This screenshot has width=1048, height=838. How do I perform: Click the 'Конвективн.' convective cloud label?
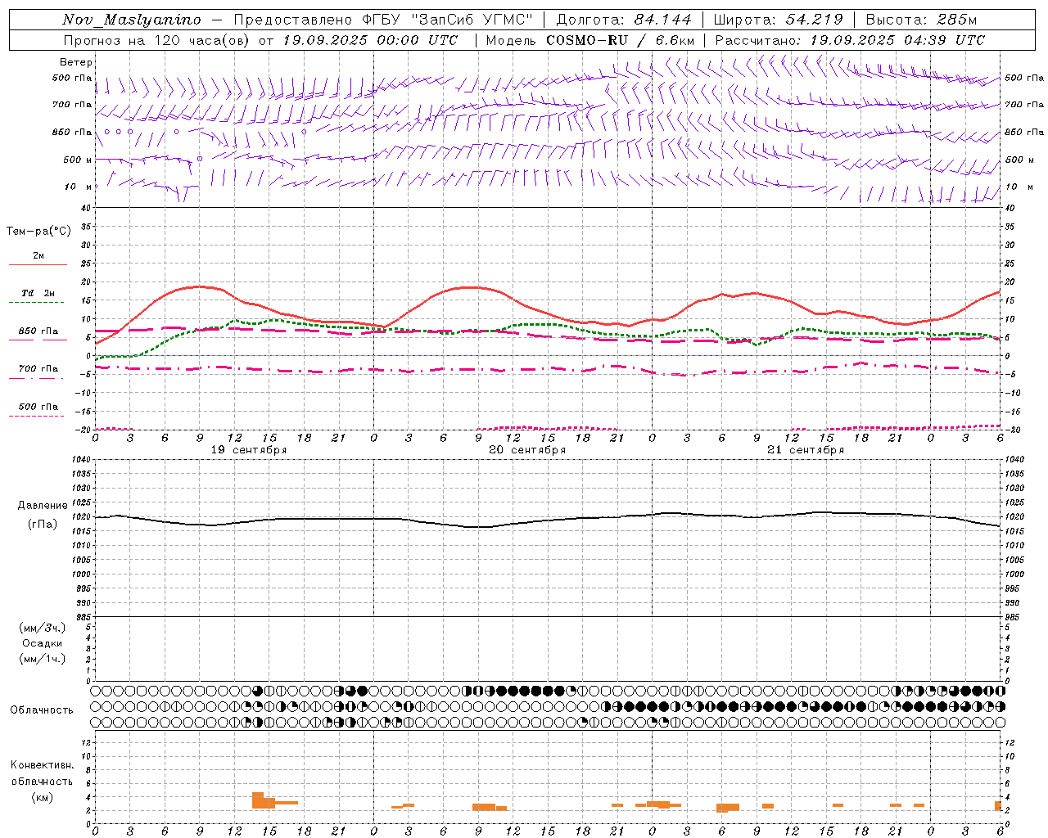42,765
